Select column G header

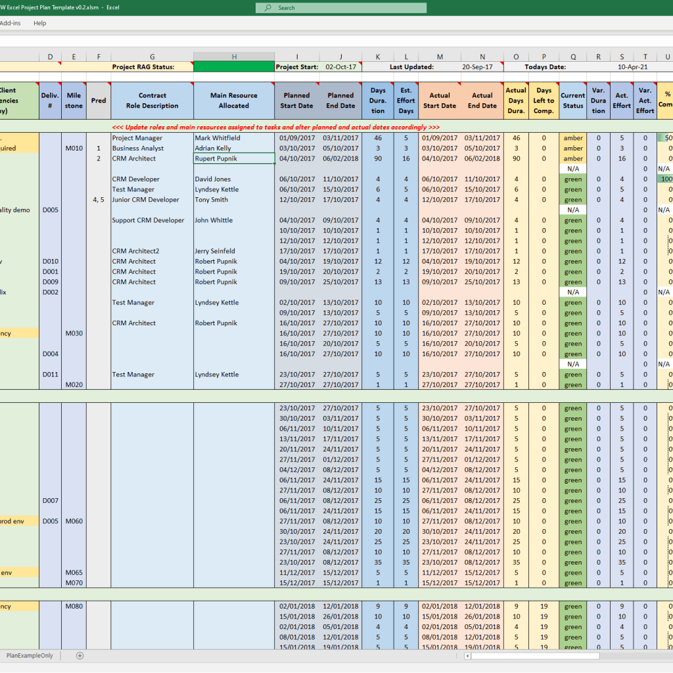click(152, 57)
